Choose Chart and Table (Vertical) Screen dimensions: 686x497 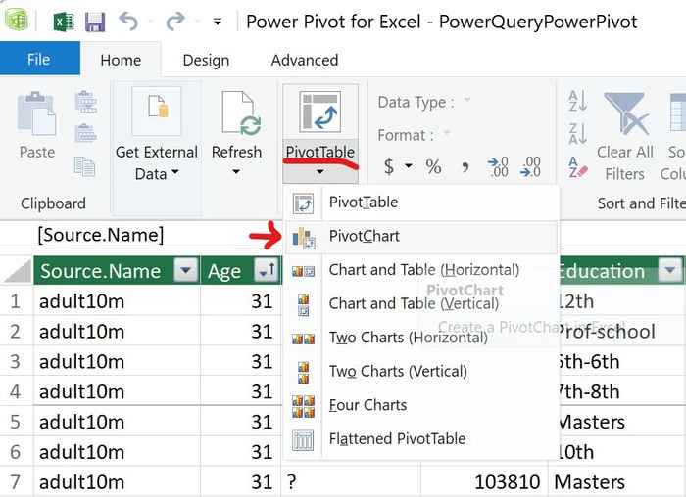(422, 303)
